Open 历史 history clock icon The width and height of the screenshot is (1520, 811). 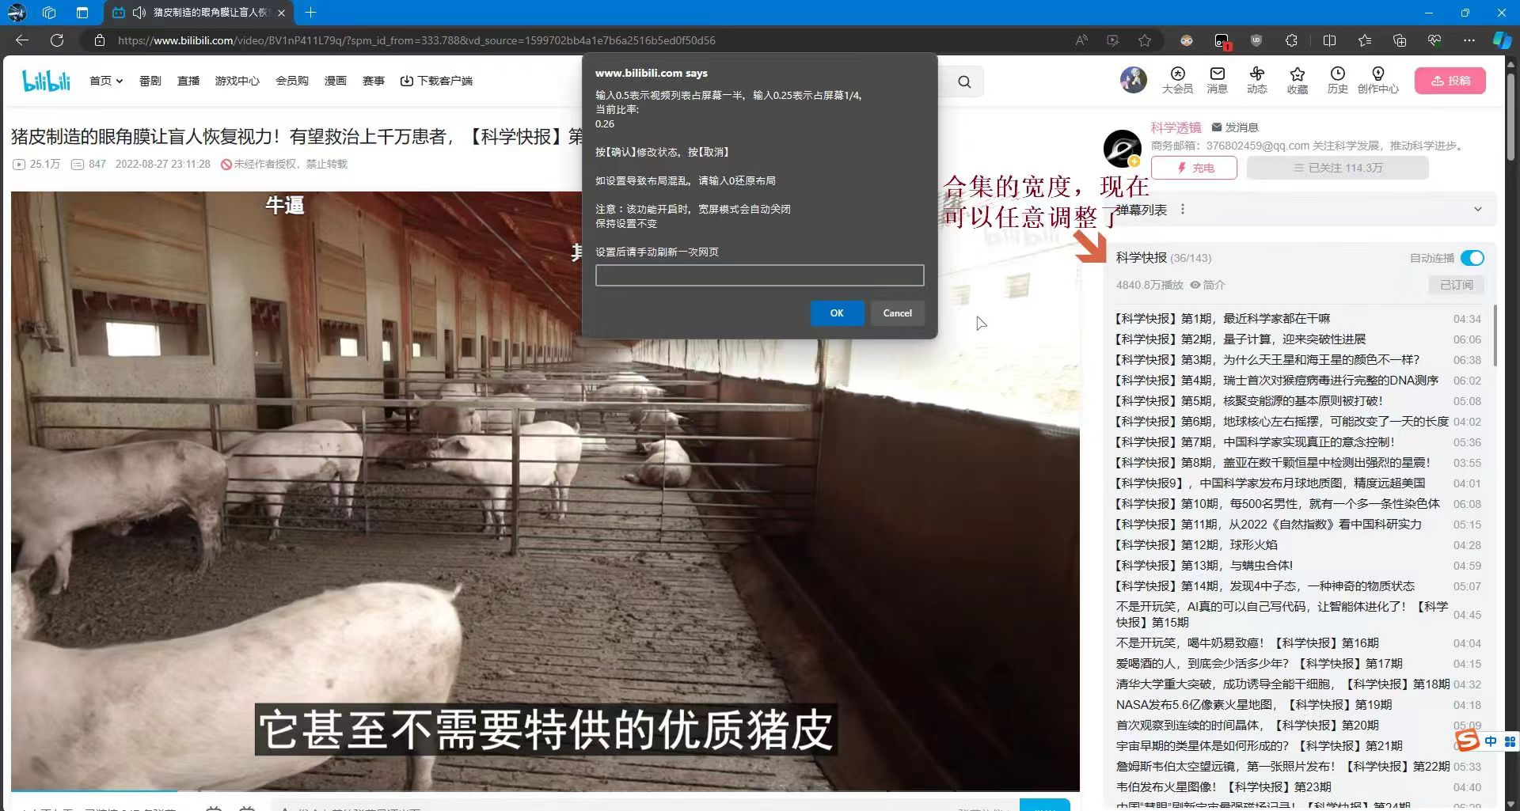coord(1337,80)
